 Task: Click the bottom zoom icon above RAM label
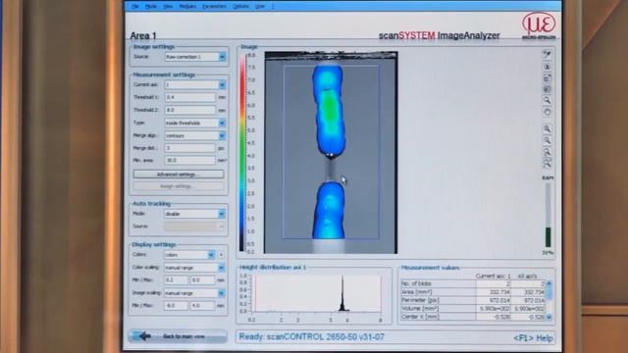pyautogui.click(x=548, y=164)
